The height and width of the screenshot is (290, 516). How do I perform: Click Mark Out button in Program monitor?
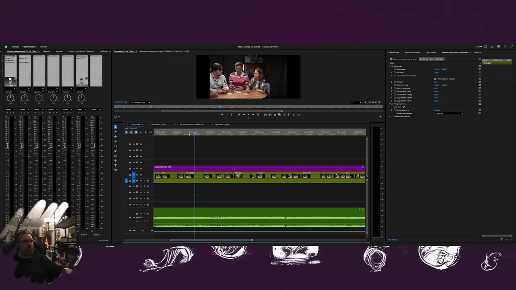(231, 114)
